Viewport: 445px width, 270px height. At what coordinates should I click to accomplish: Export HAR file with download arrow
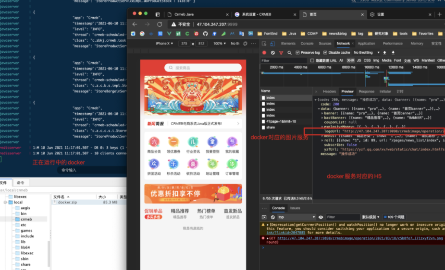pos(393,53)
